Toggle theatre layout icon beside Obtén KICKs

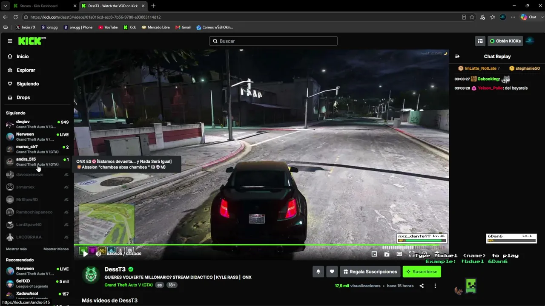tap(480, 41)
